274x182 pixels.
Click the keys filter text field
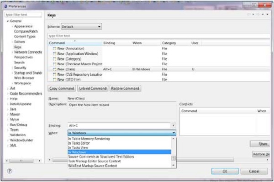(x=158, y=36)
